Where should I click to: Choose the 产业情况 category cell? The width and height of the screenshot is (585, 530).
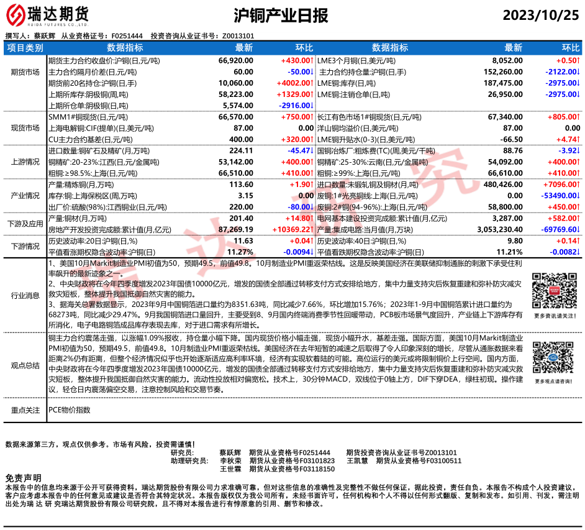(x=25, y=196)
